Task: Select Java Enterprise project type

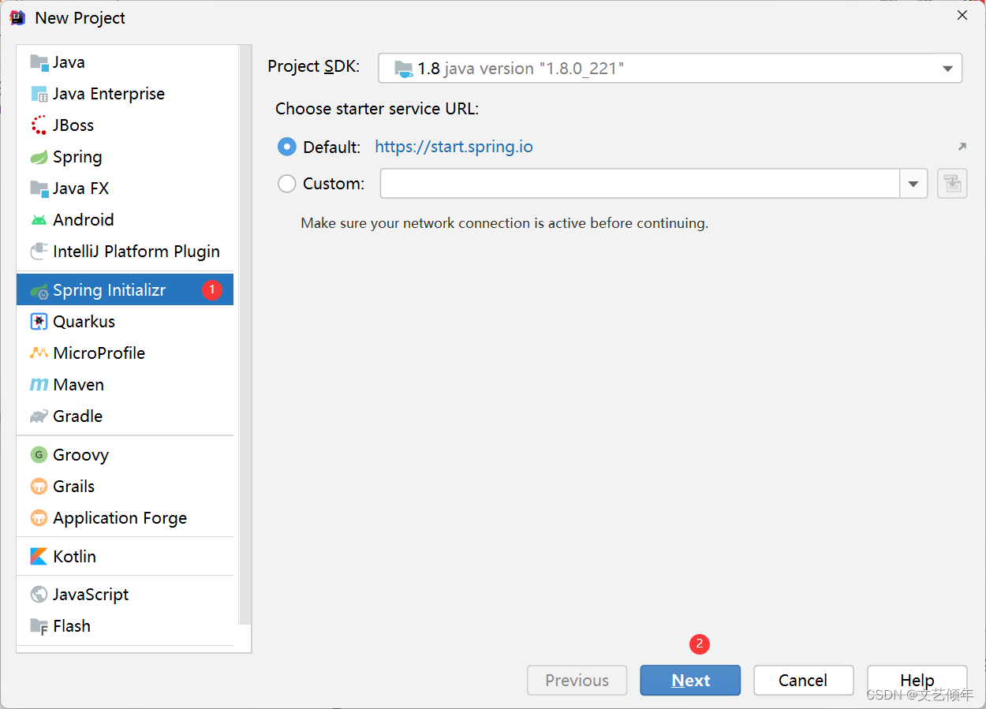Action: coord(125,94)
